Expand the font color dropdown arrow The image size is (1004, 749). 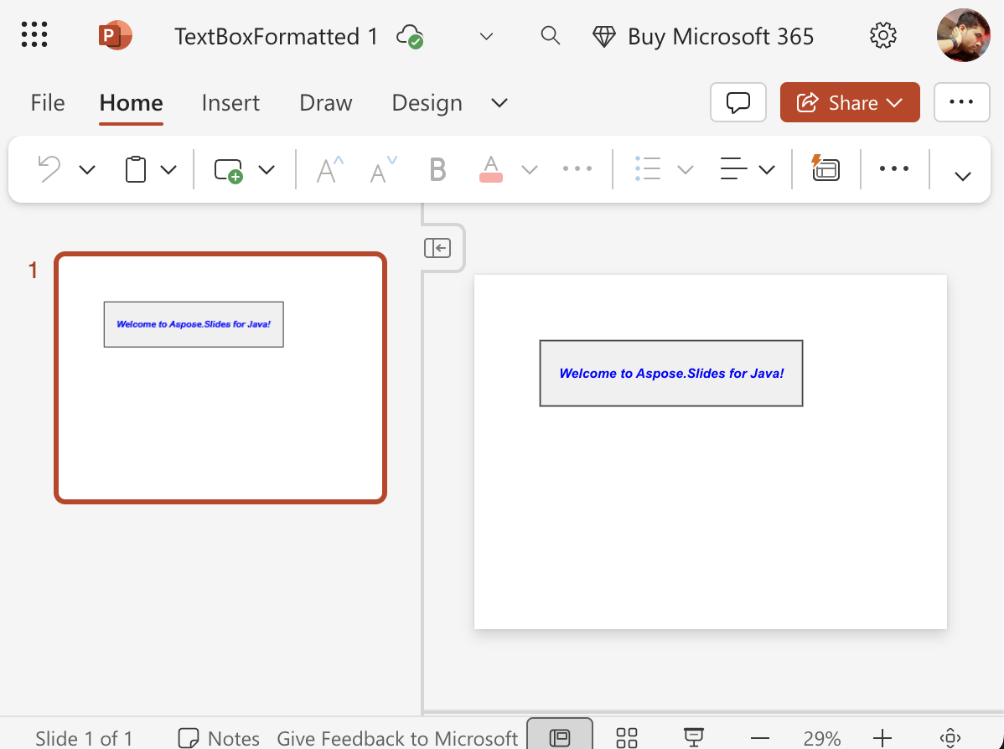(x=529, y=170)
